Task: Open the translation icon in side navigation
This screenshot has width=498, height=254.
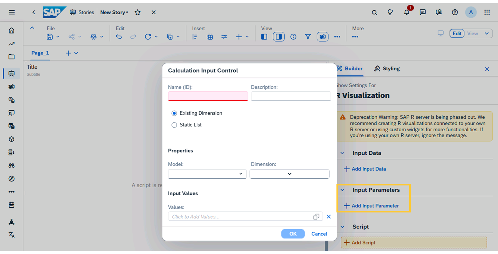Action: [x=12, y=235]
